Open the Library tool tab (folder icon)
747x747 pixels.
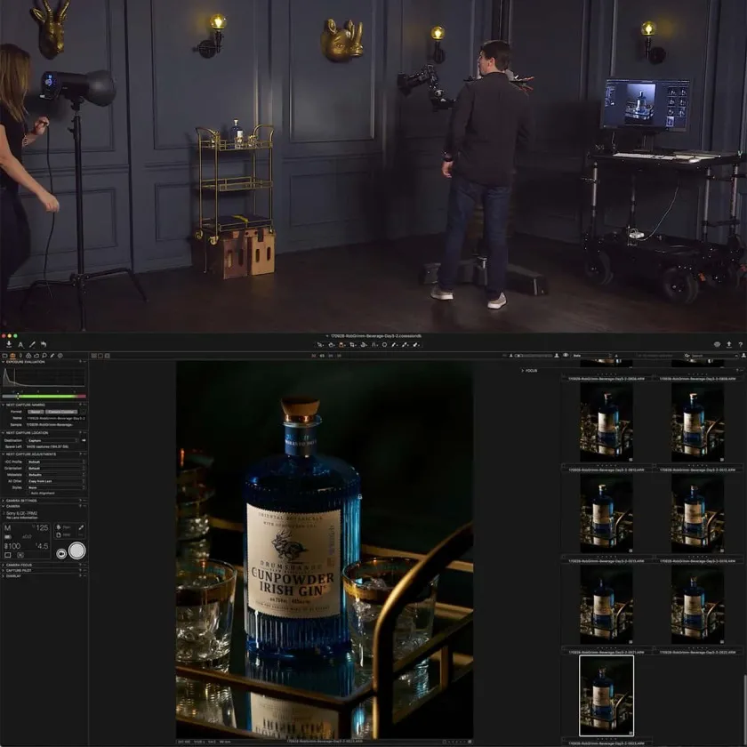pos(6,355)
